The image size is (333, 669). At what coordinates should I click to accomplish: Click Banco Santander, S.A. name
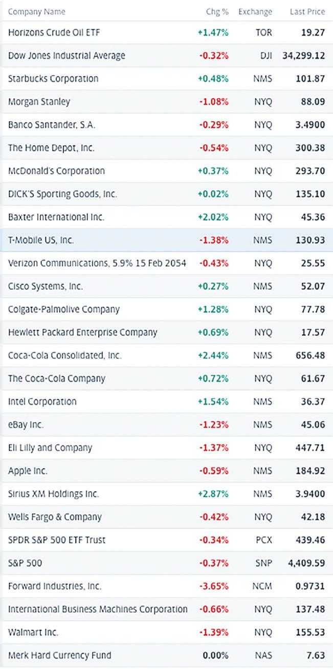[x=51, y=125]
